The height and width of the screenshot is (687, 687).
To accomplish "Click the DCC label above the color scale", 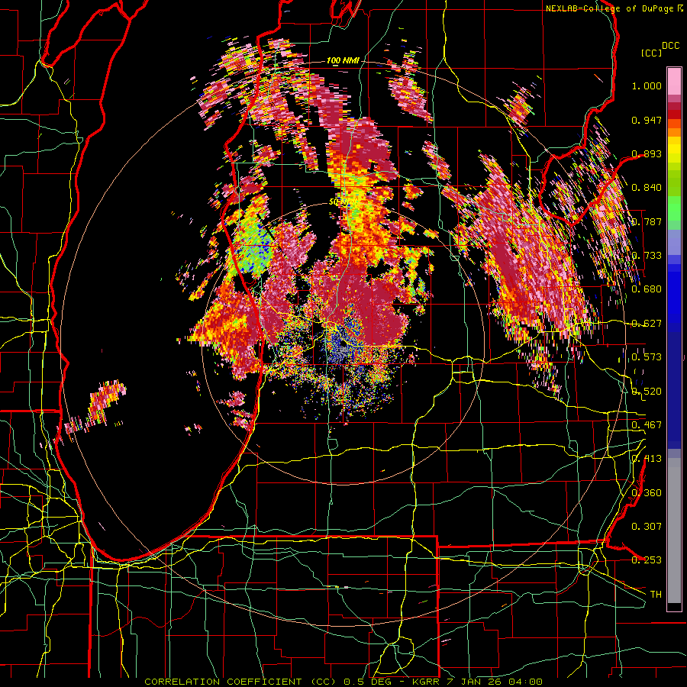I will [x=670, y=46].
